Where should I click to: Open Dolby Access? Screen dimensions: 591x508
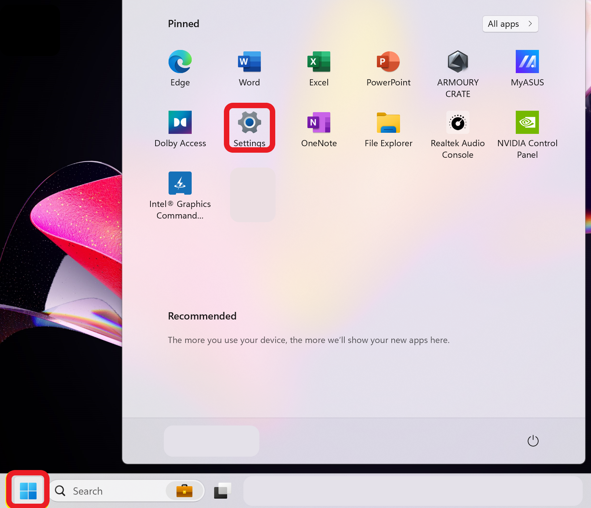point(180,130)
